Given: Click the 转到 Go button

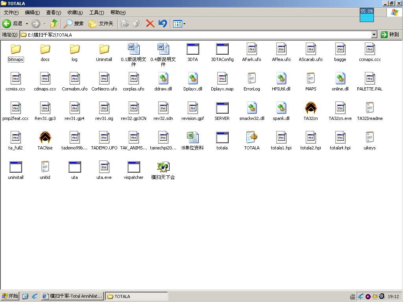Looking at the screenshot, I should pos(390,35).
